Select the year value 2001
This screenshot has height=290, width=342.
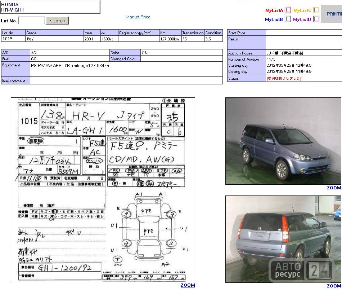(92, 39)
